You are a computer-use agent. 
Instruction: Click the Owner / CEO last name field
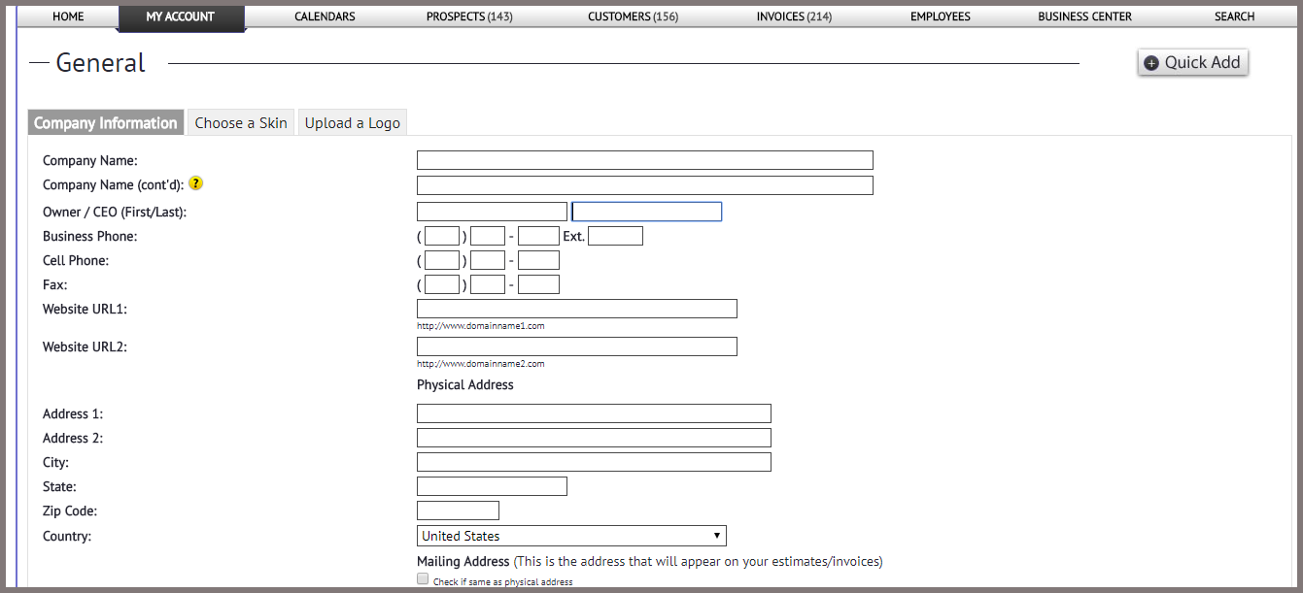click(x=647, y=212)
